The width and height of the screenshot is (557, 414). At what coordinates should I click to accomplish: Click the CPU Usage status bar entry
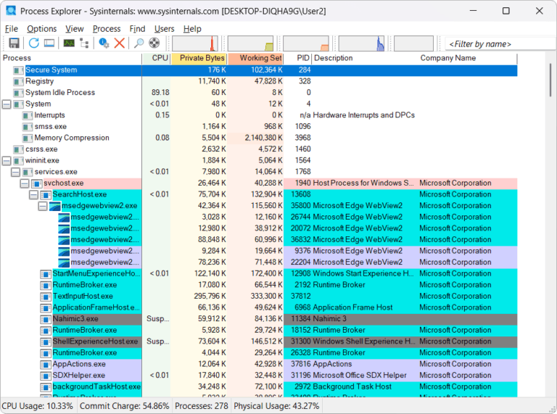tap(38, 406)
